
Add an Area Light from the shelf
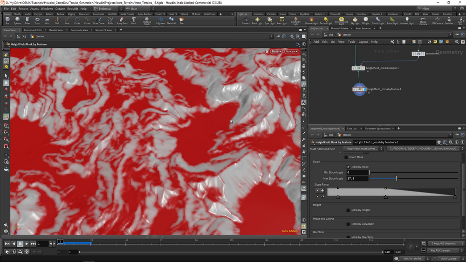click(x=282, y=20)
